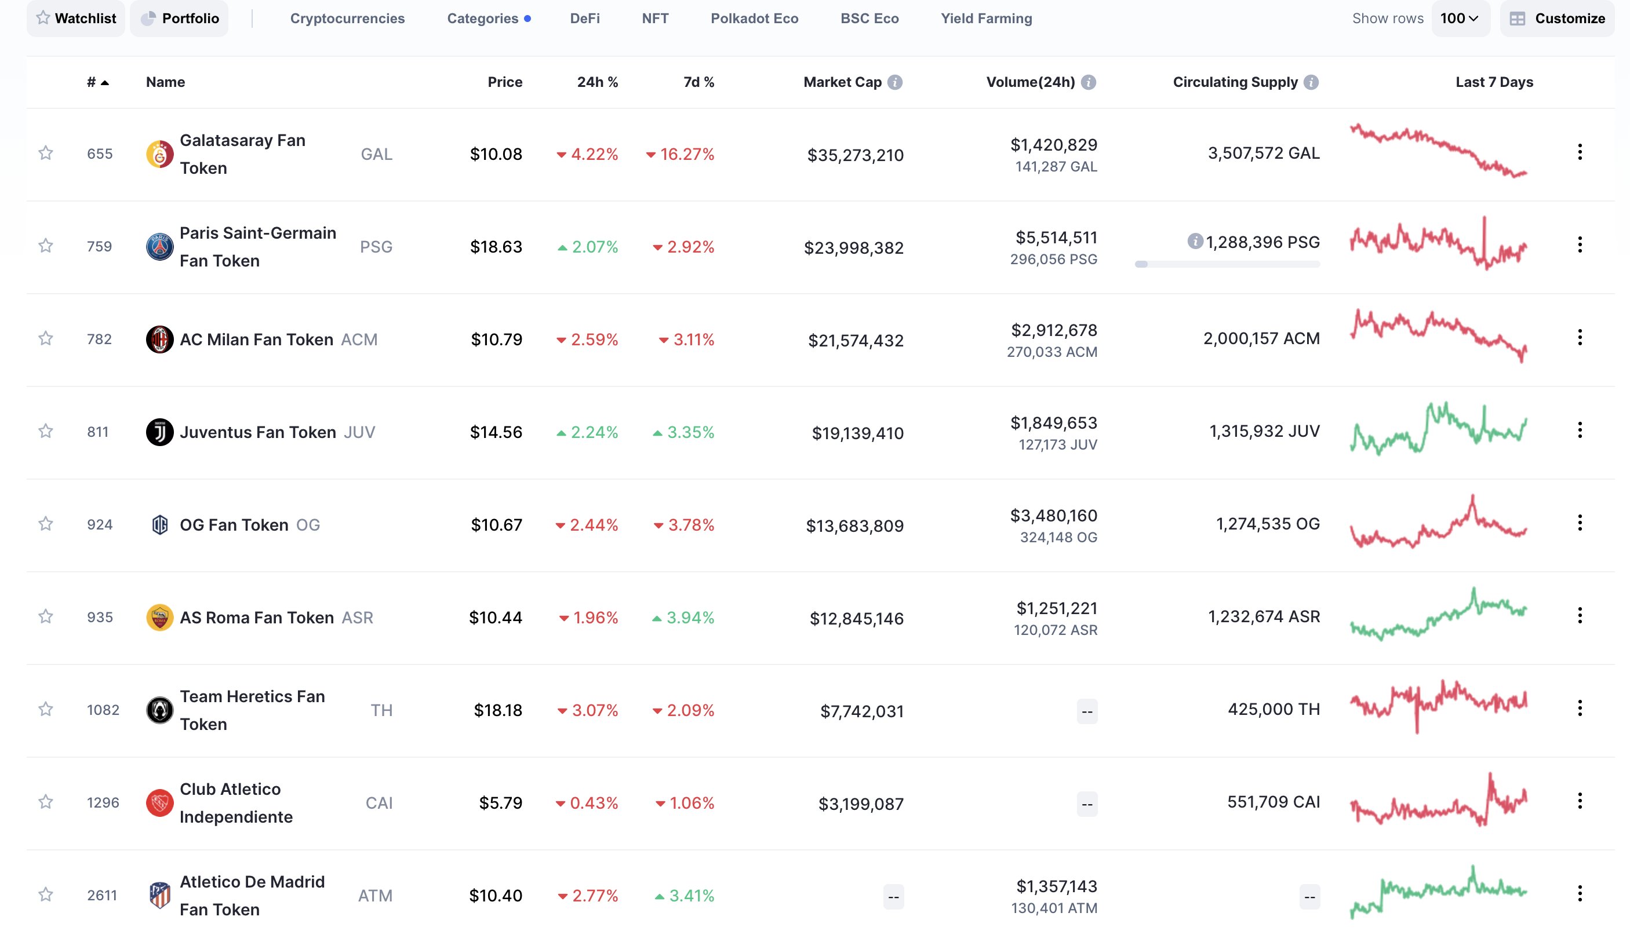The image size is (1630, 942).
Task: Star the Club Atletico Independiente row
Action: click(45, 802)
